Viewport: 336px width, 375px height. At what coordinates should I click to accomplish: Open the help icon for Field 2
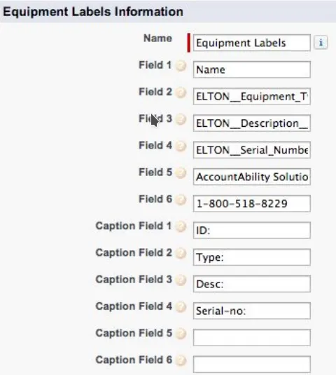181,93
